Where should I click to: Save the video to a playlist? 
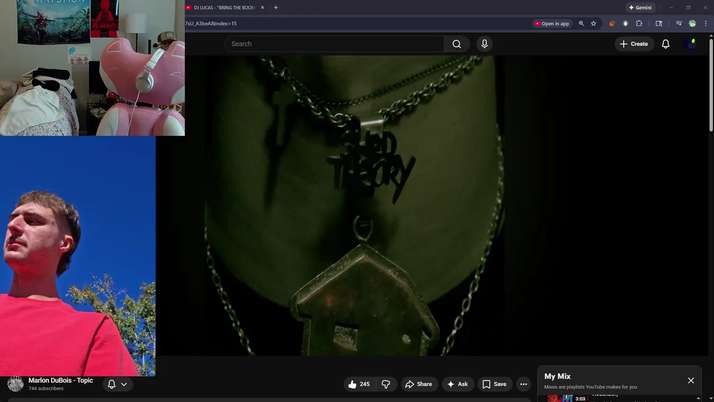point(494,384)
